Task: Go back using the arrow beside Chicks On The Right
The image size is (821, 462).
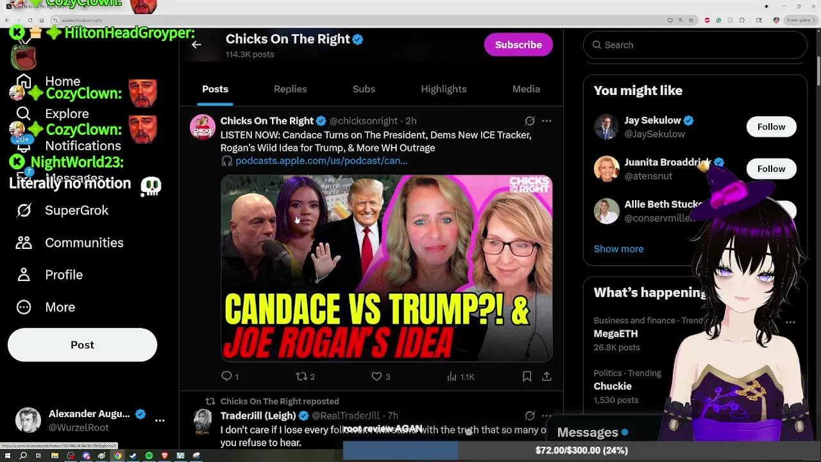Action: click(196, 45)
